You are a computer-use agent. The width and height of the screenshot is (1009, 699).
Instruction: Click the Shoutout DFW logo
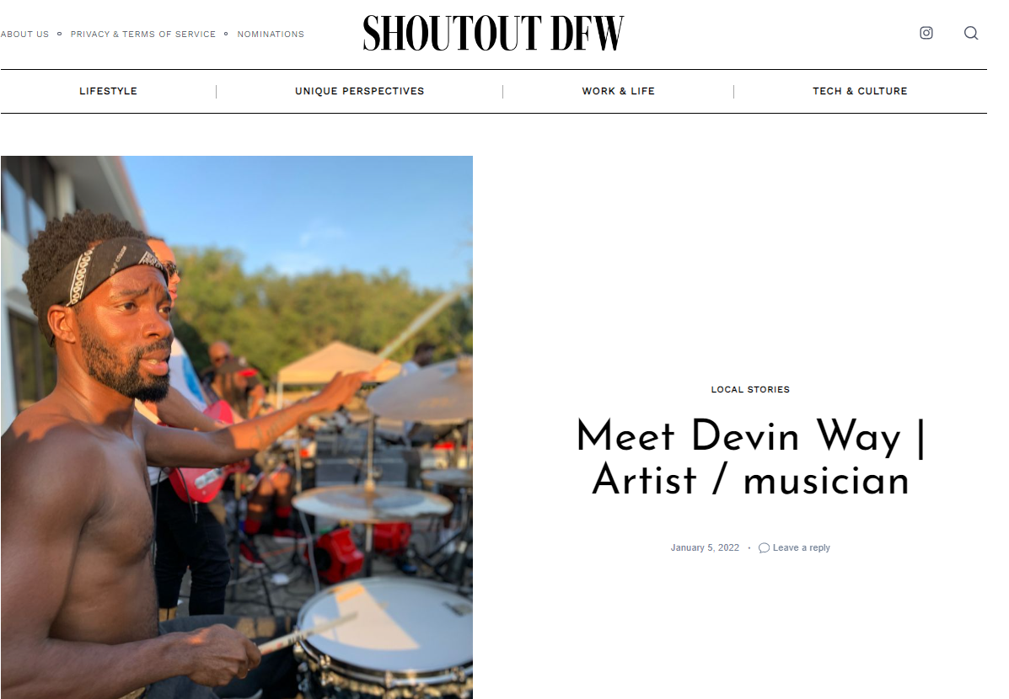(x=494, y=34)
